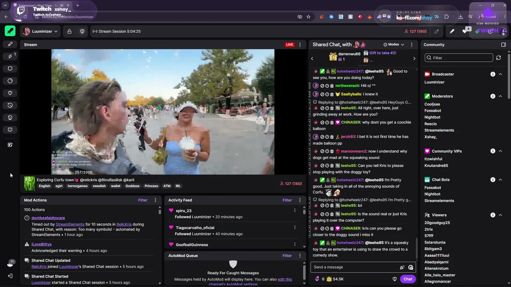Open Shared Chat options menu
The image size is (511, 287).
[412, 45]
